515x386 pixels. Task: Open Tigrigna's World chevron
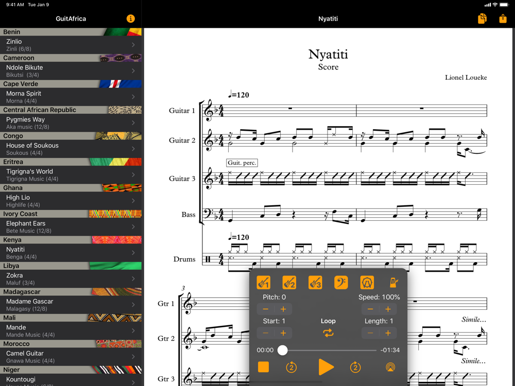(x=133, y=174)
